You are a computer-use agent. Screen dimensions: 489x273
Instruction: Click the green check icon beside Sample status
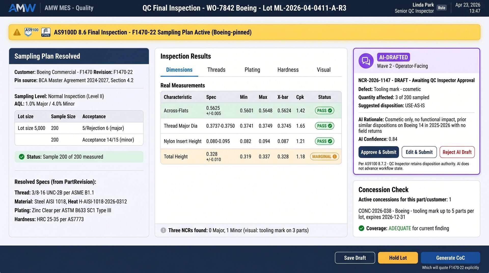point(22,157)
